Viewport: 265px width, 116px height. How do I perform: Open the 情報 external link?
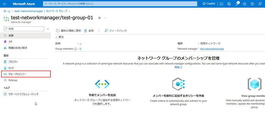tap(178, 67)
